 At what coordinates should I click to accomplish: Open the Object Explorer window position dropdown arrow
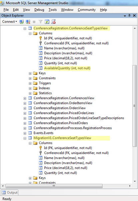click(x=125, y=16)
